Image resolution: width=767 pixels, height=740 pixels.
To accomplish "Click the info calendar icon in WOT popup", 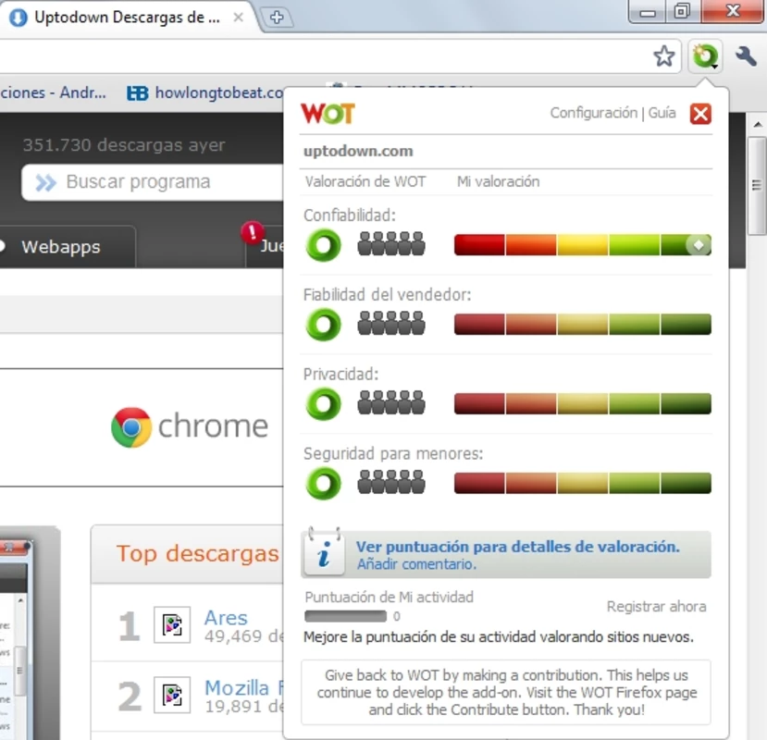I will (x=323, y=551).
